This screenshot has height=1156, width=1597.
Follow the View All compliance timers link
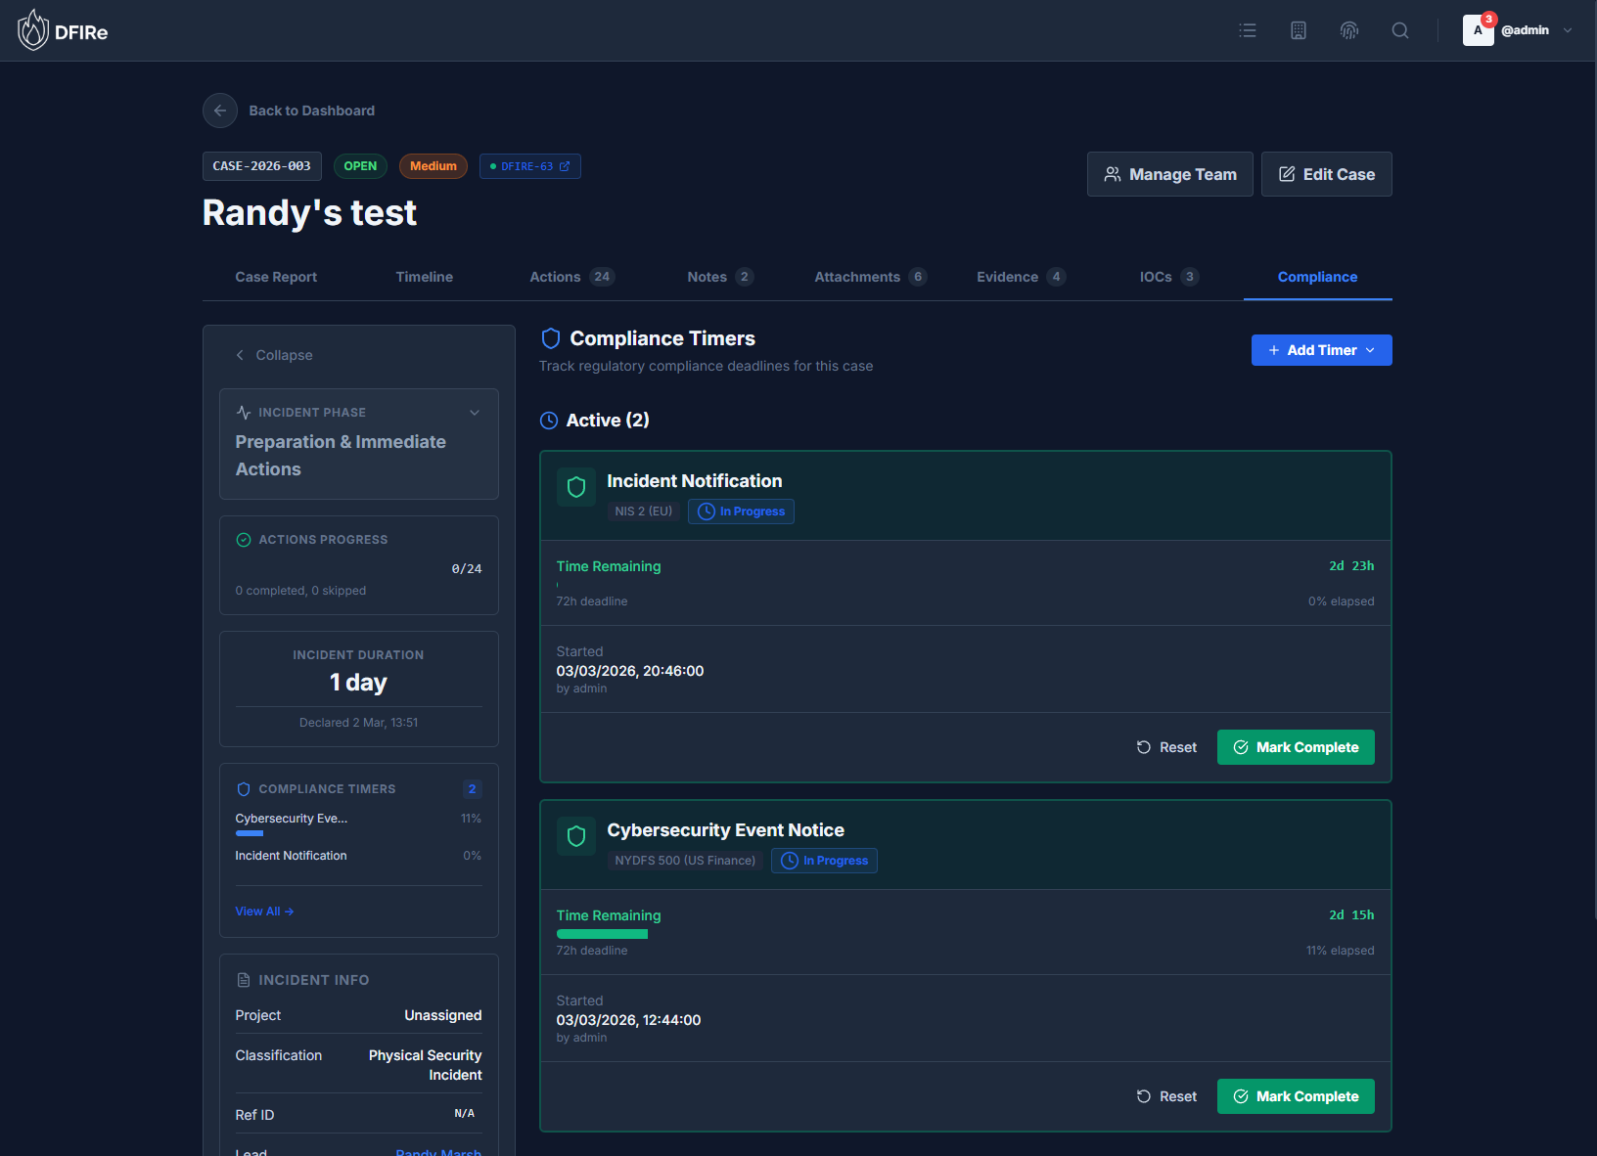point(263,911)
